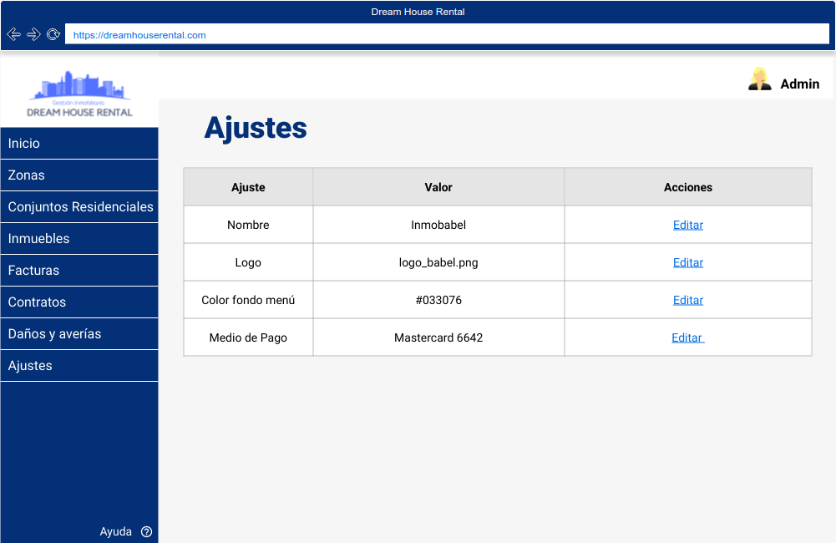The image size is (836, 543).
Task: Click the browser back arrow icon
Action: [x=13, y=34]
